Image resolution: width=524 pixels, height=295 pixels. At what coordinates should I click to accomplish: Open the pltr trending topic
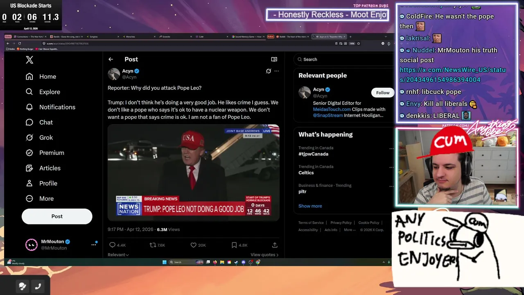303,192
